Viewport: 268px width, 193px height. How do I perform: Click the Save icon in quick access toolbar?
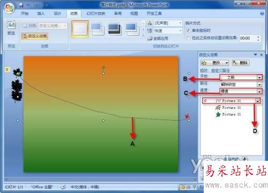point(21,6)
